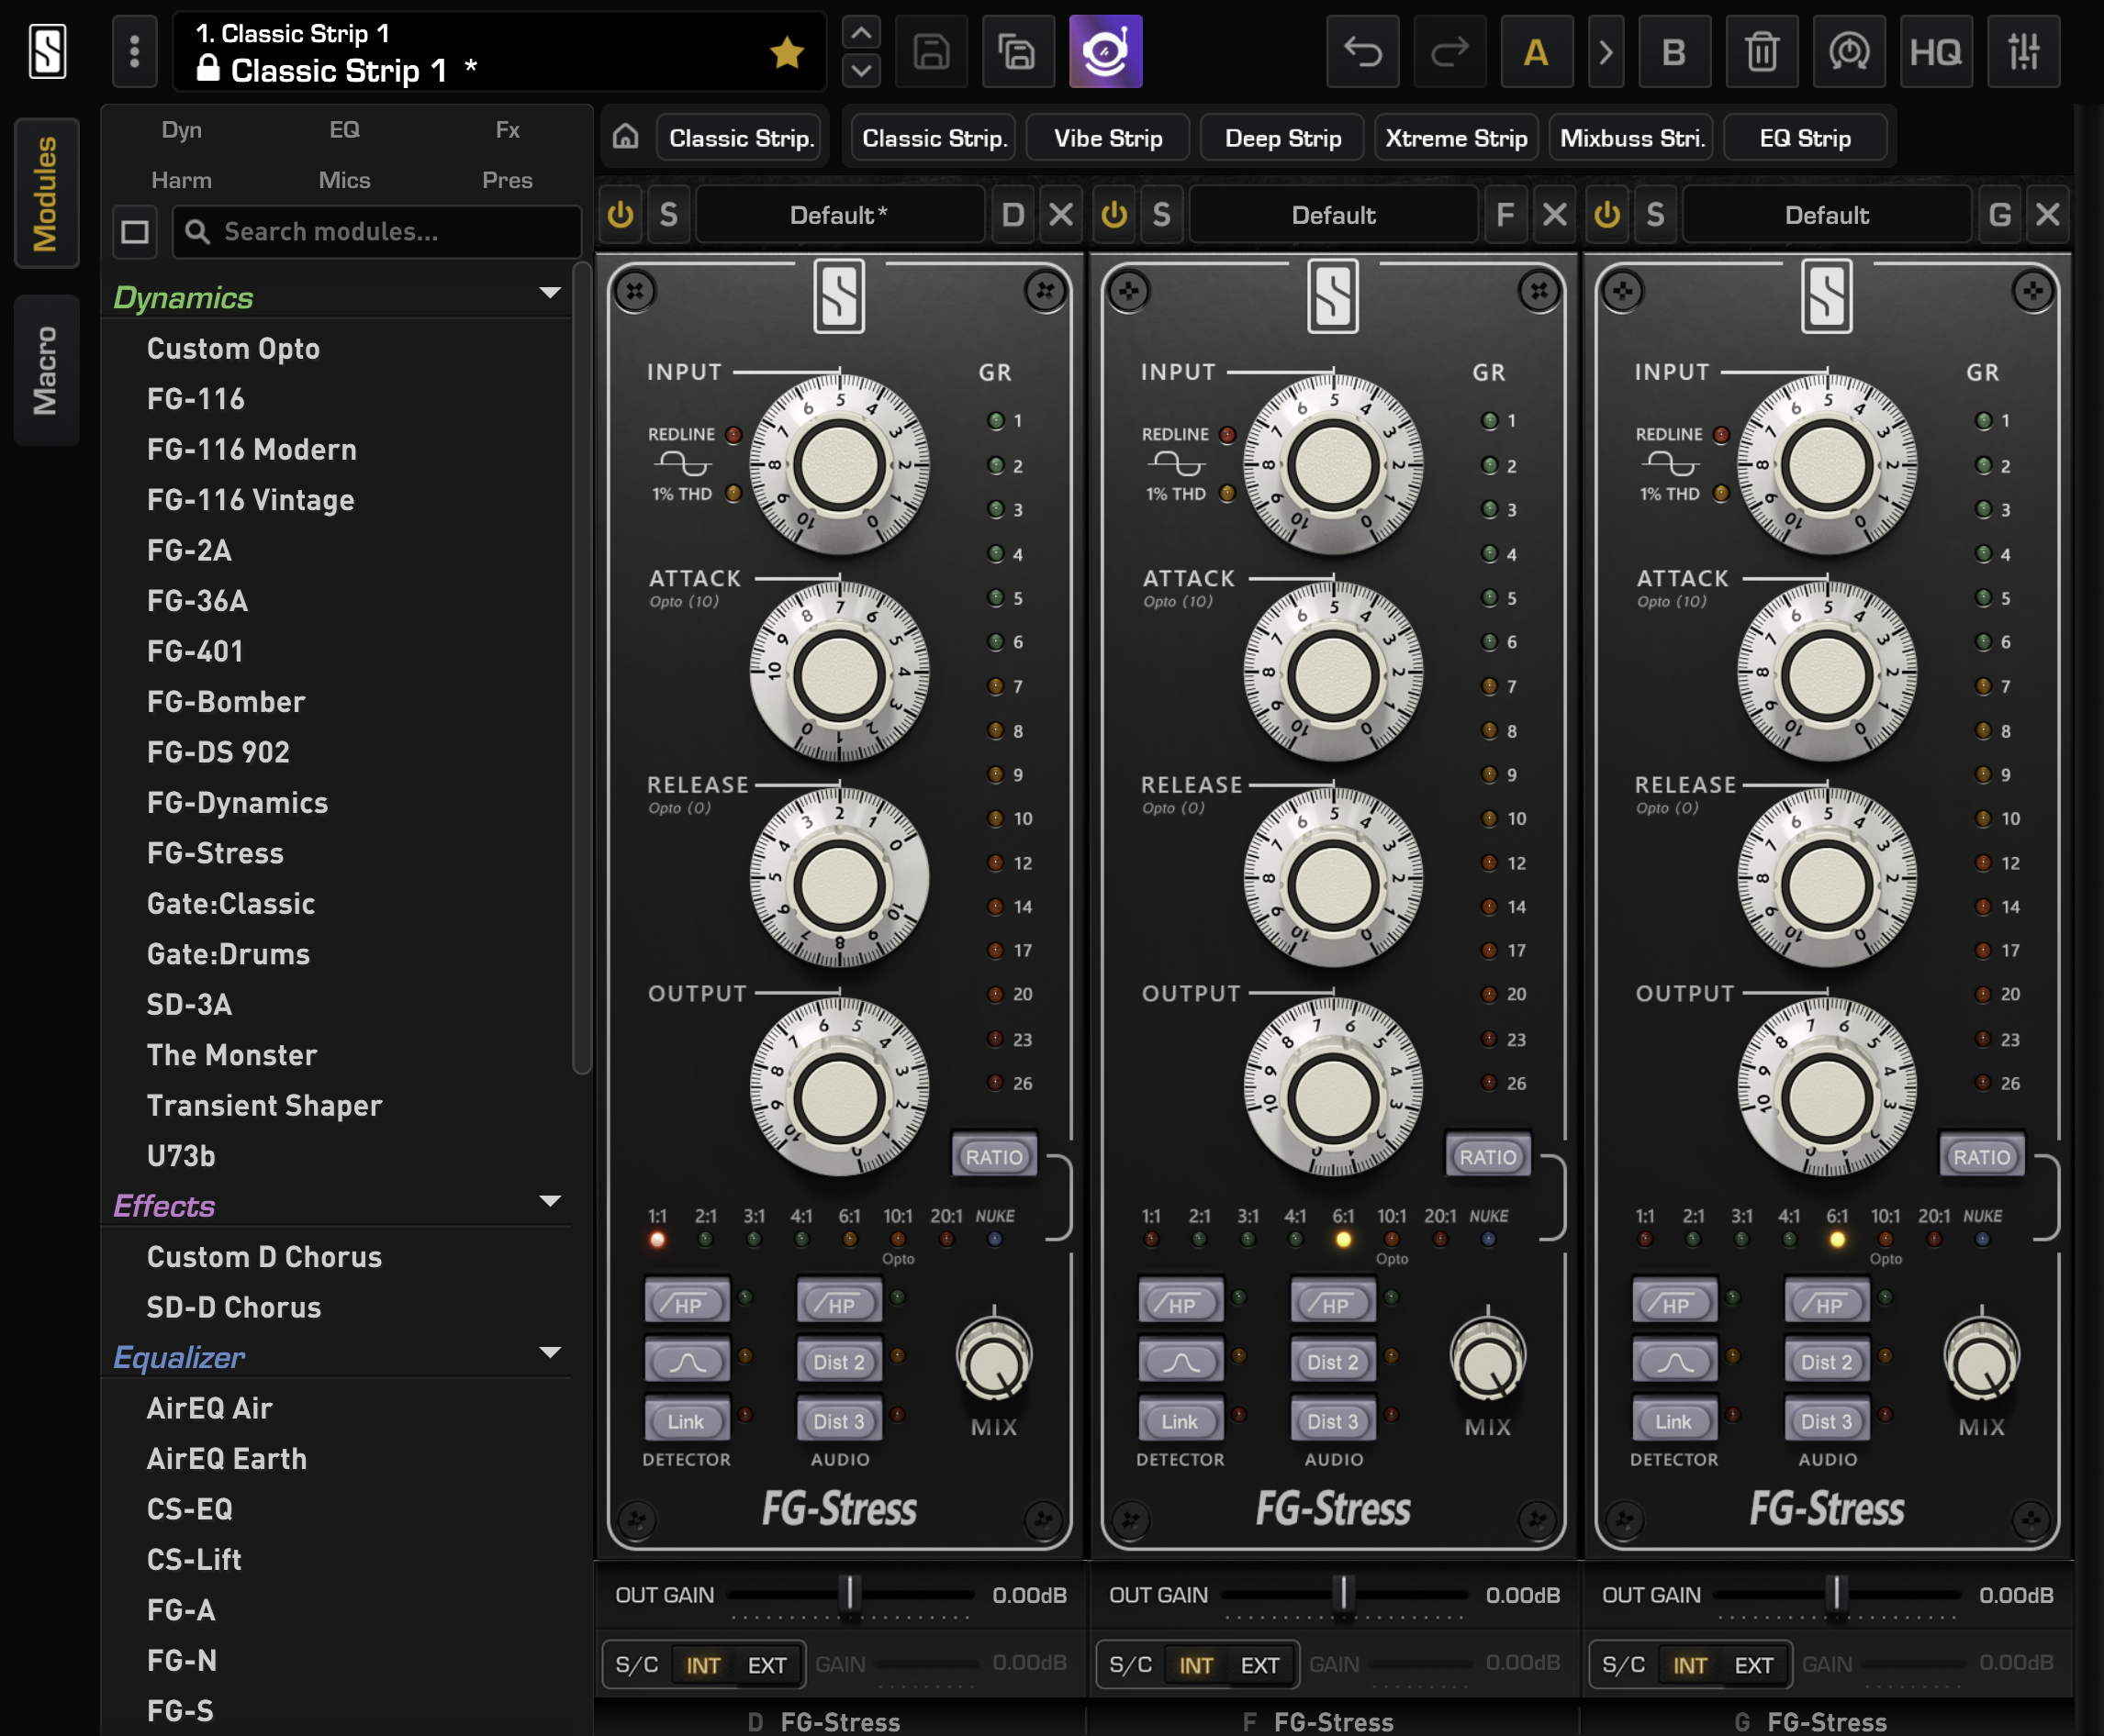Switch to the Macro side tab
Viewport: 2104px width, 1736px height.
coord(46,370)
